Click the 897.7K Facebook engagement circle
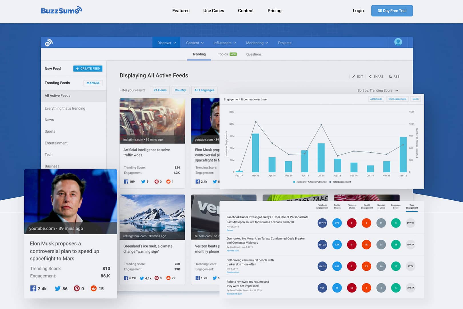Image resolution: width=463 pixels, height=309 pixels. (322, 223)
